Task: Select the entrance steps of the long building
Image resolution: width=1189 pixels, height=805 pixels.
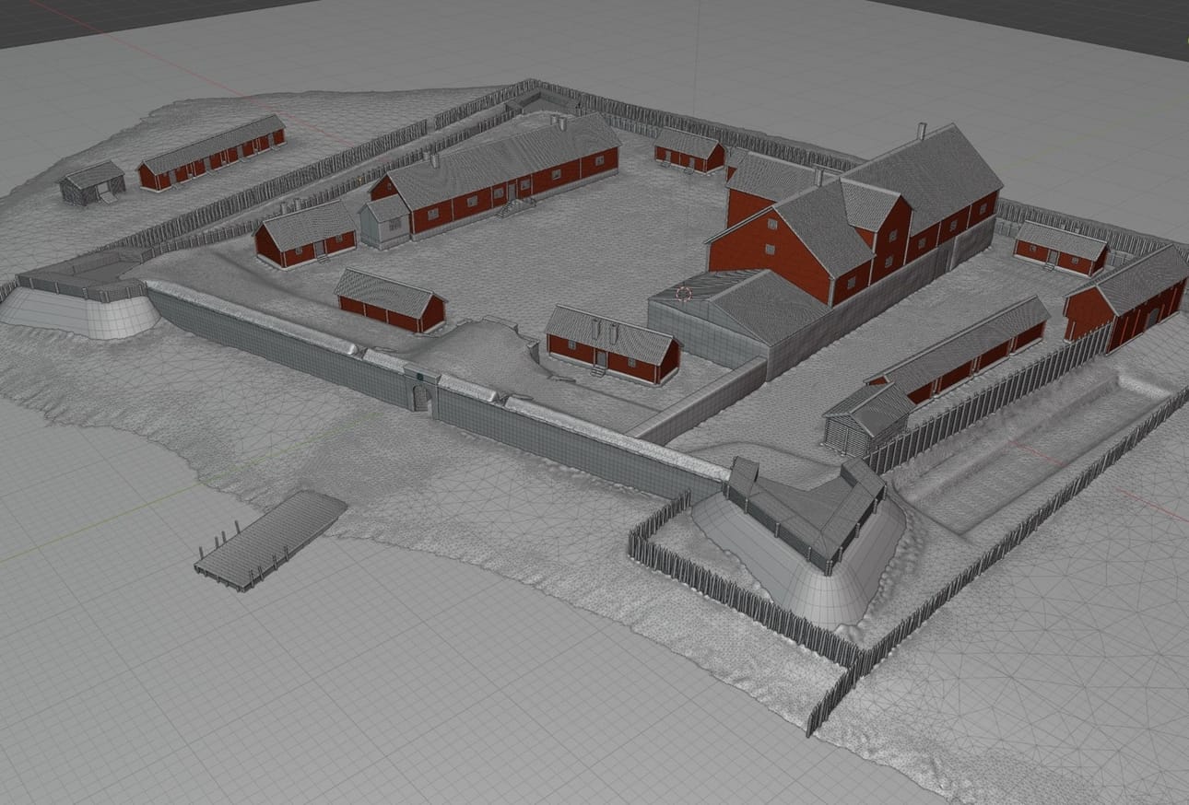Action: [510, 207]
